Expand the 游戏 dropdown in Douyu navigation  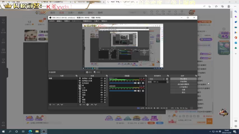pos(91,13)
